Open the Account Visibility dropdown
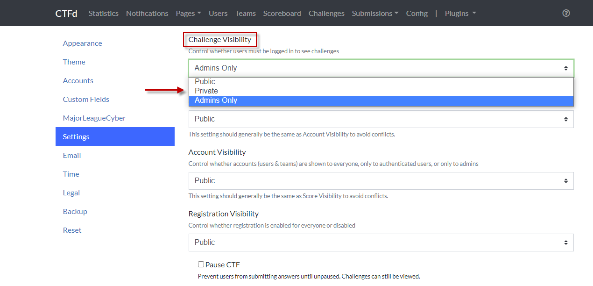 (x=381, y=181)
